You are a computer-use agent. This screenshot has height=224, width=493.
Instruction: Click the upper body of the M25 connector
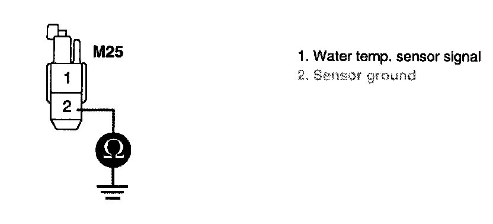click(x=63, y=49)
